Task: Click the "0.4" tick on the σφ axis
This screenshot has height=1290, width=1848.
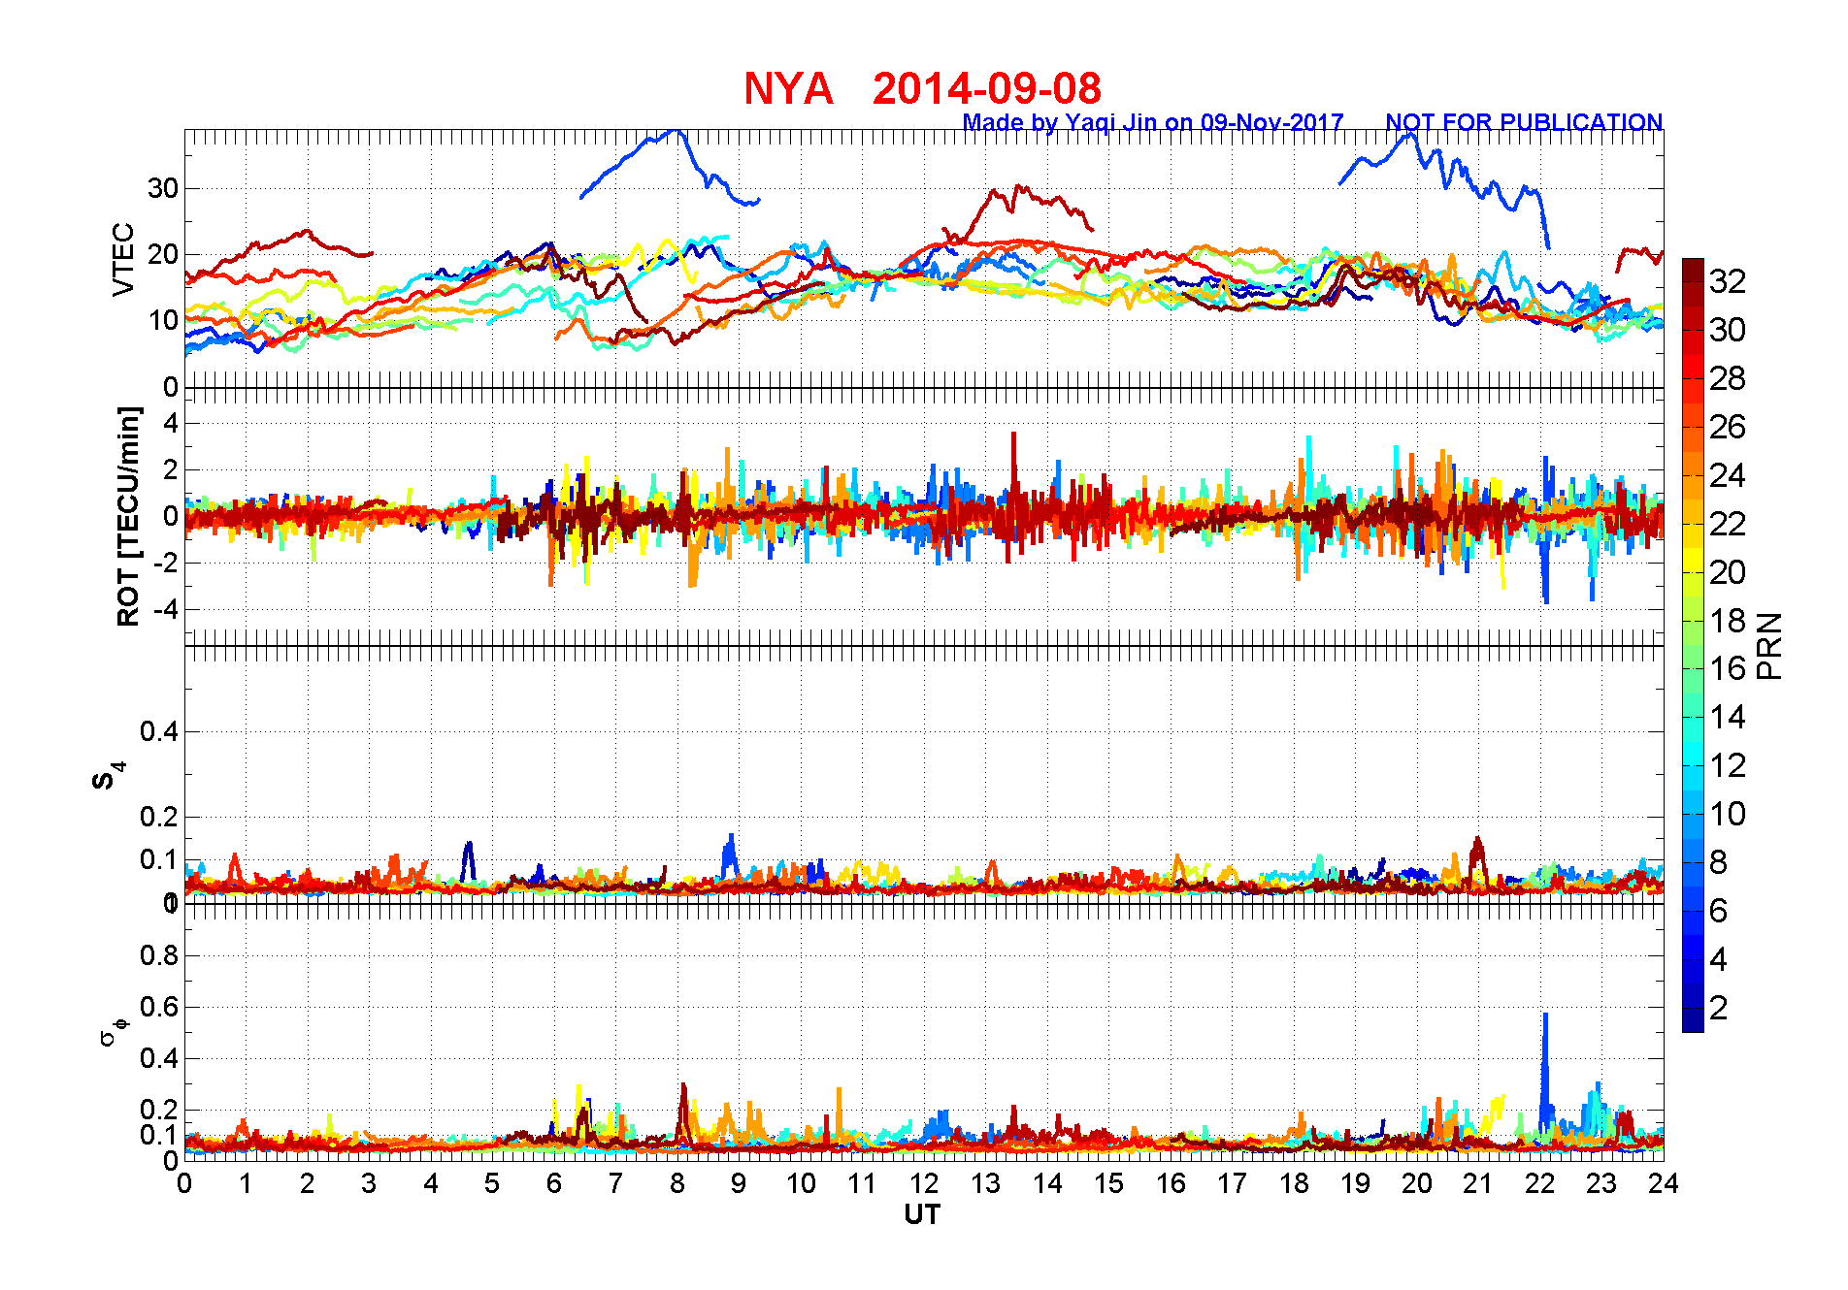Action: [159, 1058]
